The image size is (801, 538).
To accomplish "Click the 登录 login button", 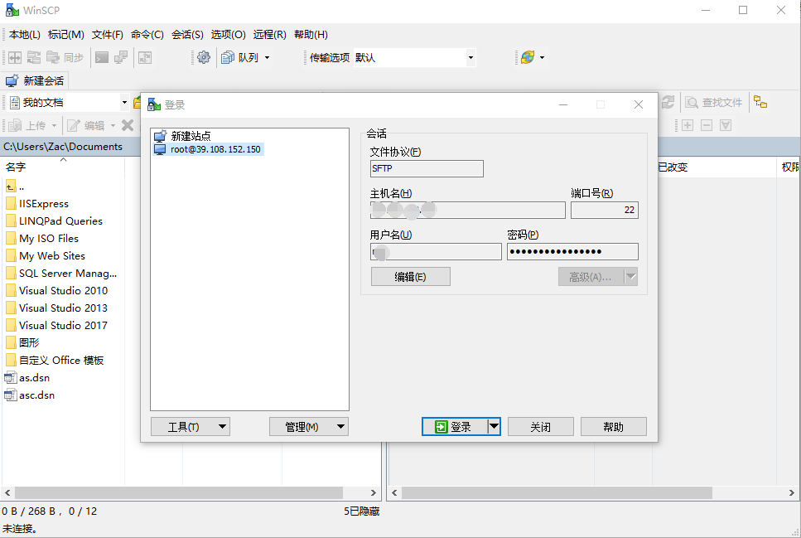I will coord(454,427).
